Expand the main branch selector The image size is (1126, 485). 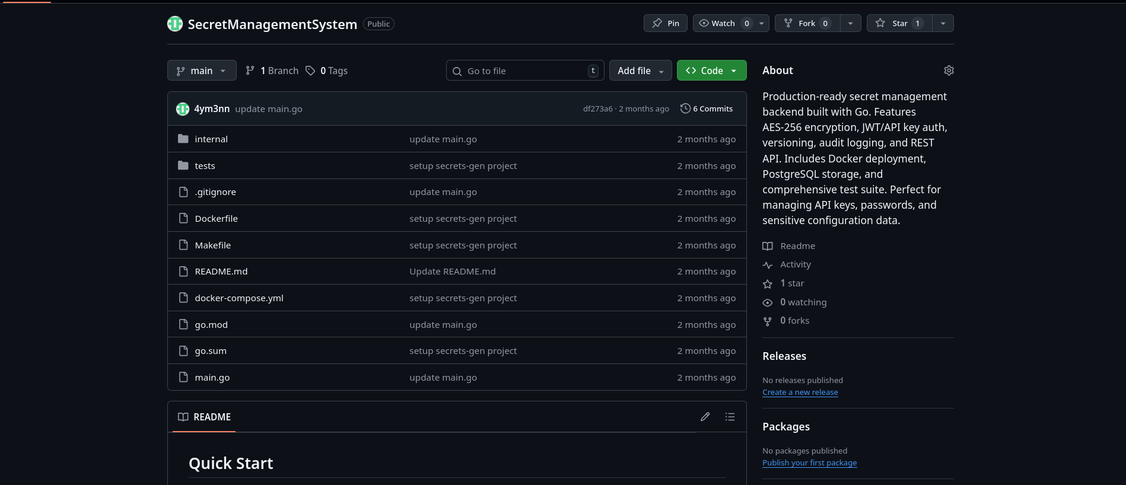click(202, 71)
